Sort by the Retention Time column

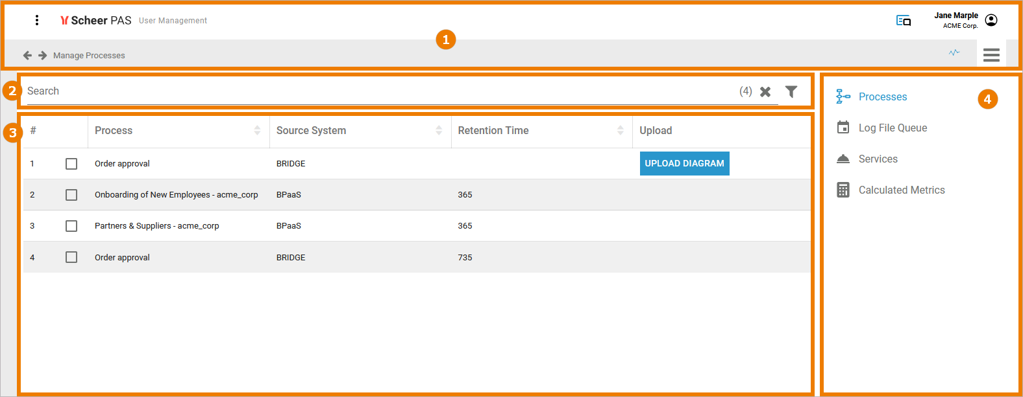tap(620, 130)
